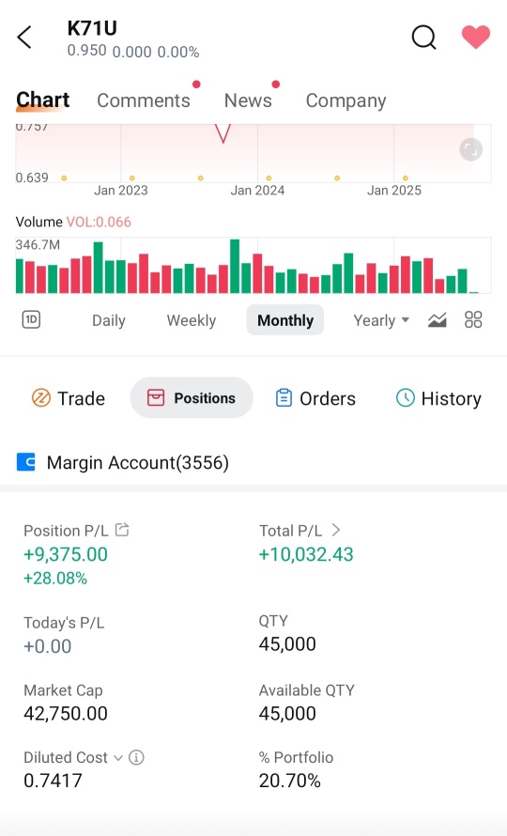Expand chart to fullscreen icon
The height and width of the screenshot is (836, 507).
470,149
